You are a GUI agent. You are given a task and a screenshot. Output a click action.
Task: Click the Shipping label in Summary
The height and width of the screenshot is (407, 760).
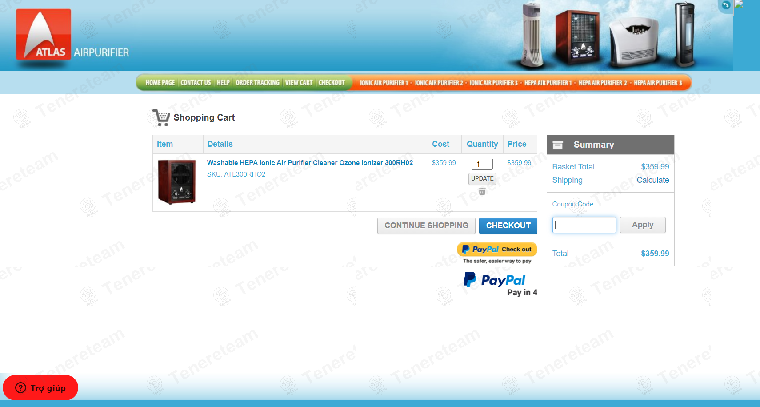(x=567, y=180)
